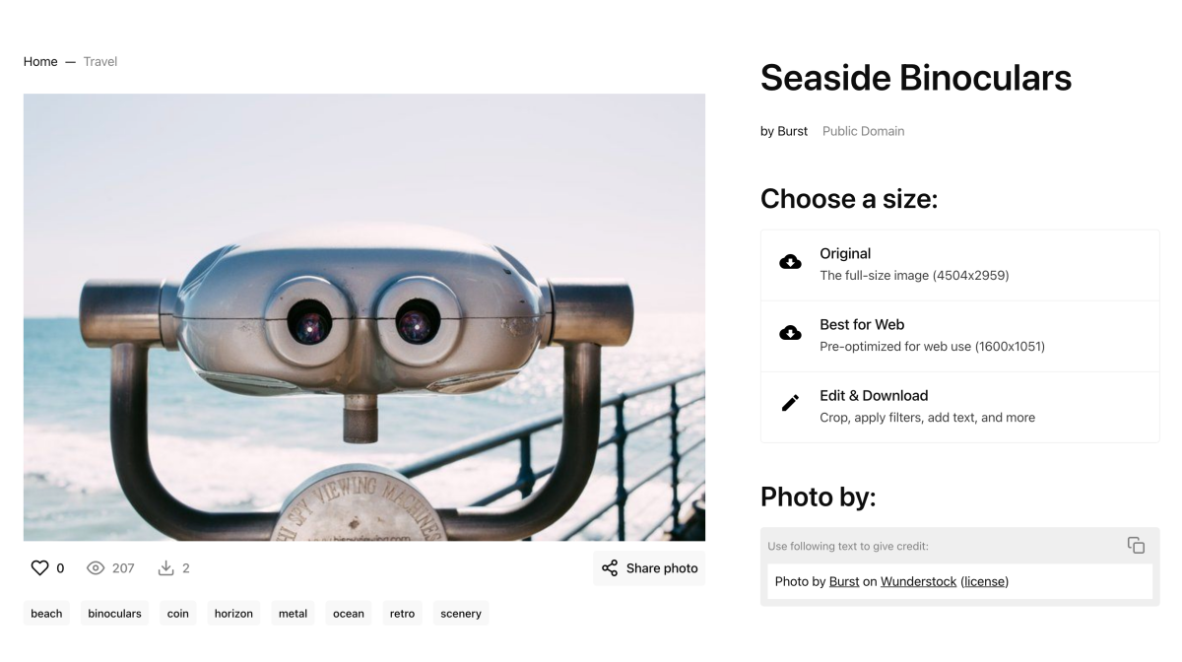Open the Wunderstock link in credit text
The image size is (1182, 662).
pyautogui.click(x=918, y=581)
